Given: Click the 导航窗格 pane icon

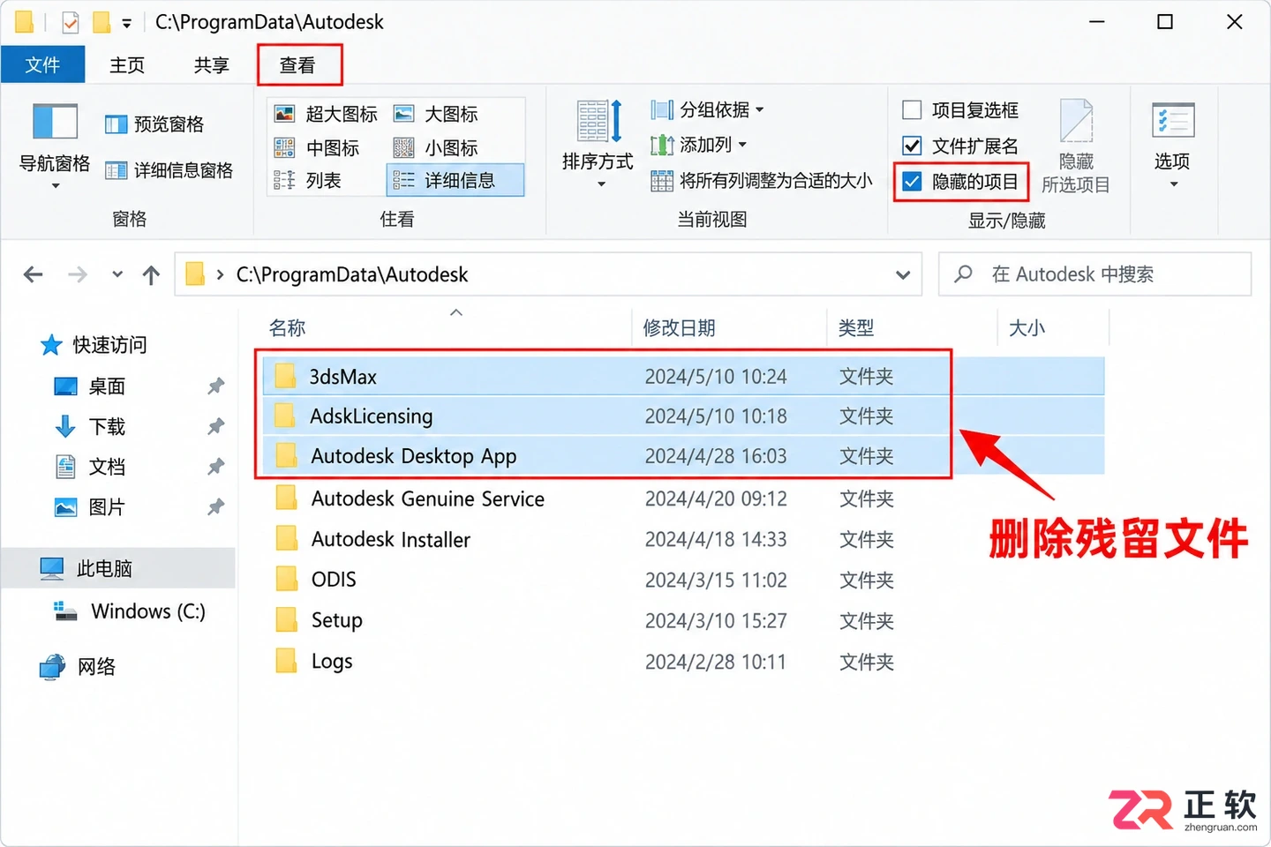Looking at the screenshot, I should [x=55, y=122].
